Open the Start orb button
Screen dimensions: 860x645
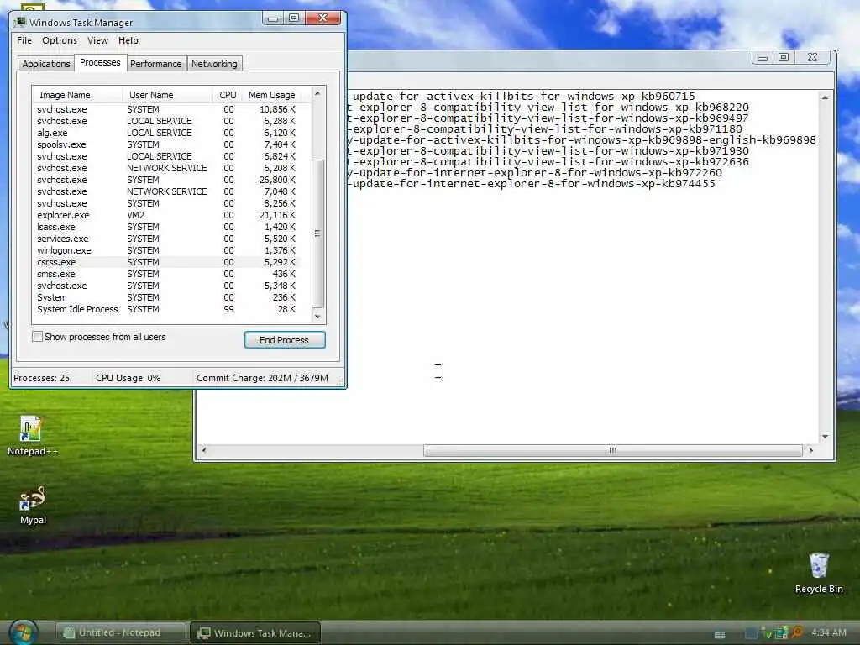click(23, 632)
